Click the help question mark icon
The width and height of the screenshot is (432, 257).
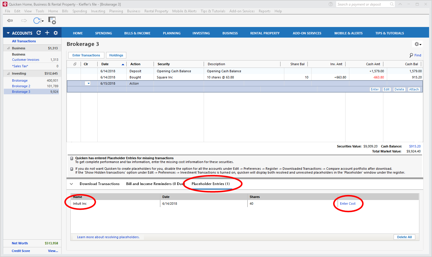tap(331, 4)
